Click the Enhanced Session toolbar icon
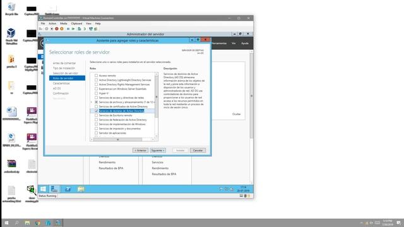 click(91, 29)
